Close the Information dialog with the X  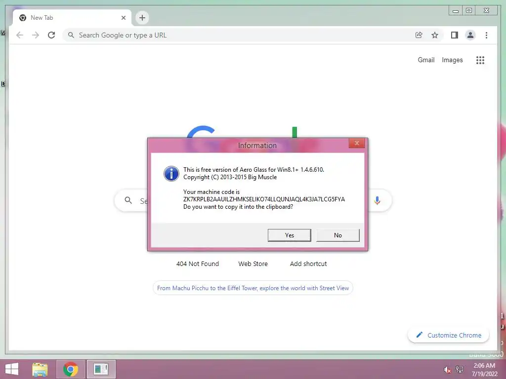[x=357, y=143]
